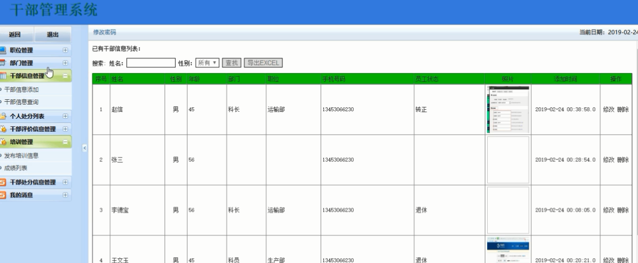
Task: Click 删除 for 张三's row
Action: [x=623, y=160]
